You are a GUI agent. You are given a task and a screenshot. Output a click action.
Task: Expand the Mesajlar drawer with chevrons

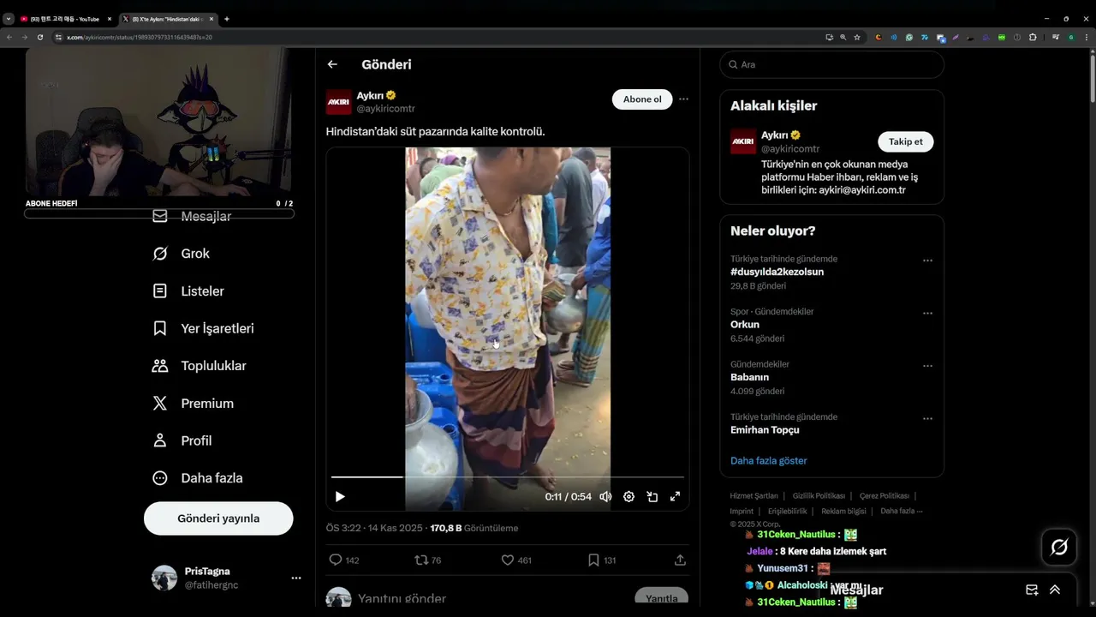[1055, 590]
